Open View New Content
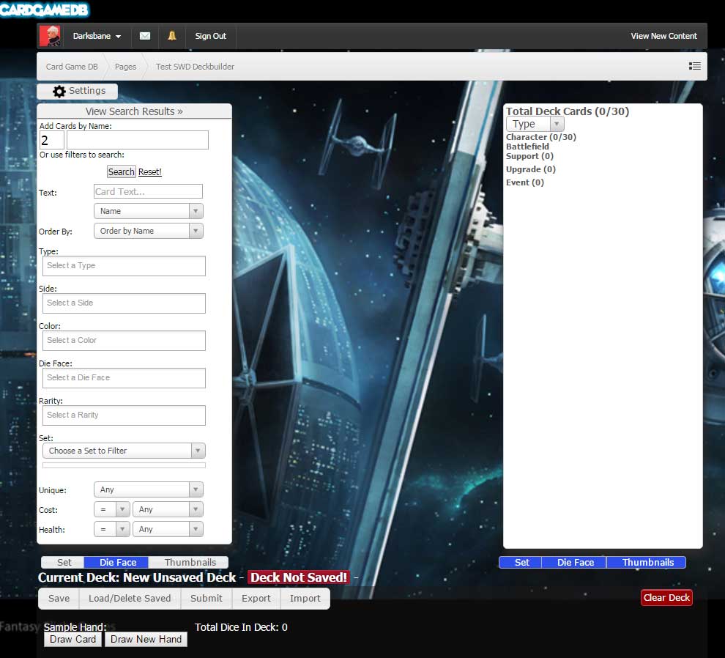Screen dimensions: 725x658 pyautogui.click(x=663, y=36)
